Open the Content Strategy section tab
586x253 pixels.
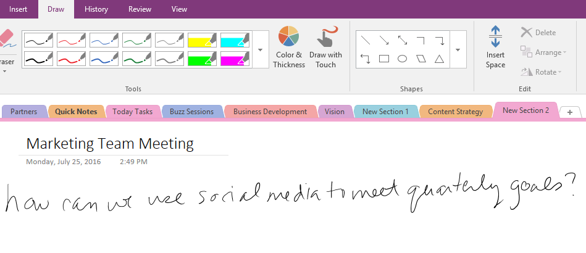455,112
